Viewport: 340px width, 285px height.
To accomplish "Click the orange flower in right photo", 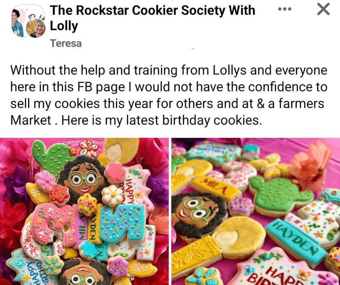I will point(311,165).
